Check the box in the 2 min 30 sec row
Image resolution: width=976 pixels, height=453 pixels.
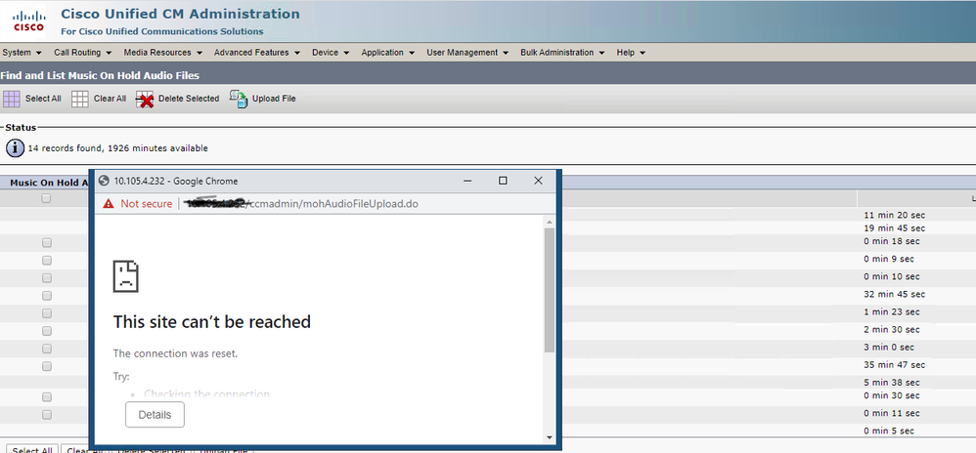click(47, 331)
